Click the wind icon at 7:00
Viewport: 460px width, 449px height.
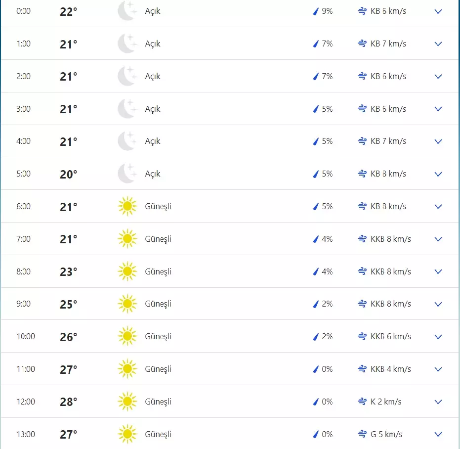pyautogui.click(x=362, y=239)
